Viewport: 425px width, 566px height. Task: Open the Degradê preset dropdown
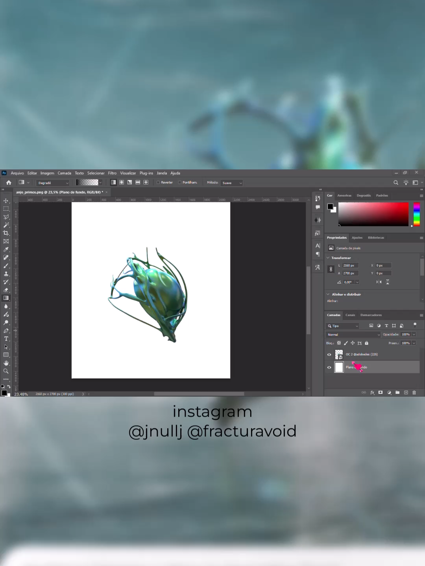(53, 183)
